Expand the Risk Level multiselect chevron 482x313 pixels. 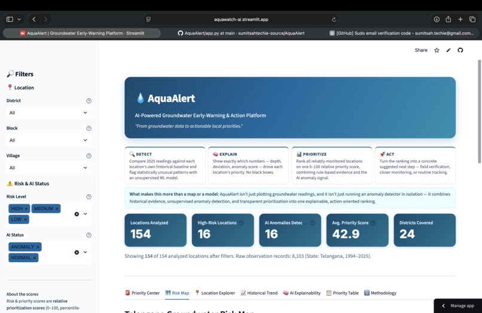tap(85, 214)
